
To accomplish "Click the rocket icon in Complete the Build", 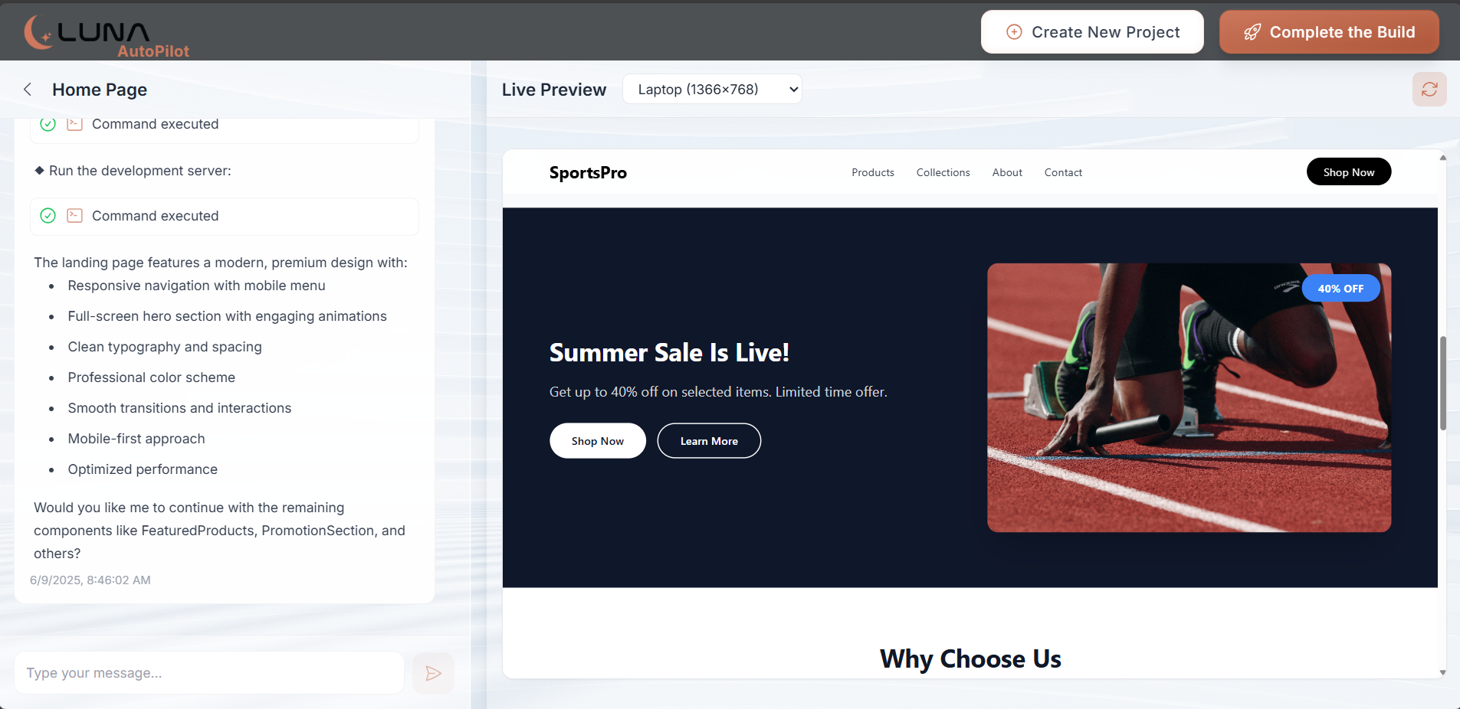I will coord(1252,32).
